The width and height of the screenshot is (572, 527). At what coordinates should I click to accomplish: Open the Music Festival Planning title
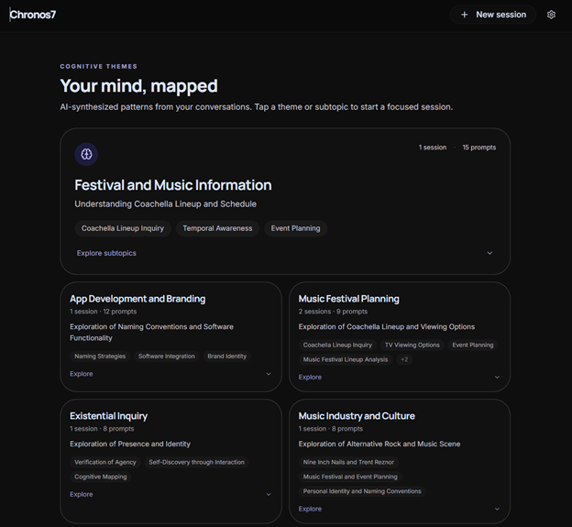[x=348, y=299]
